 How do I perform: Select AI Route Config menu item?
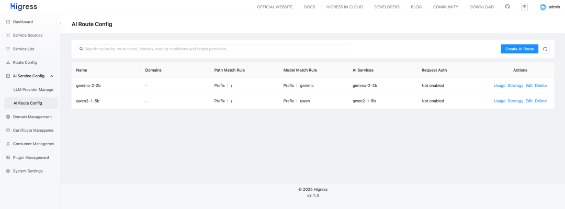pos(31,103)
